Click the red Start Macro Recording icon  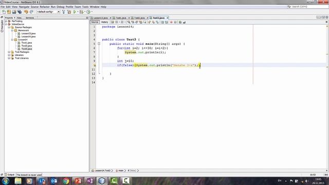click(171, 22)
